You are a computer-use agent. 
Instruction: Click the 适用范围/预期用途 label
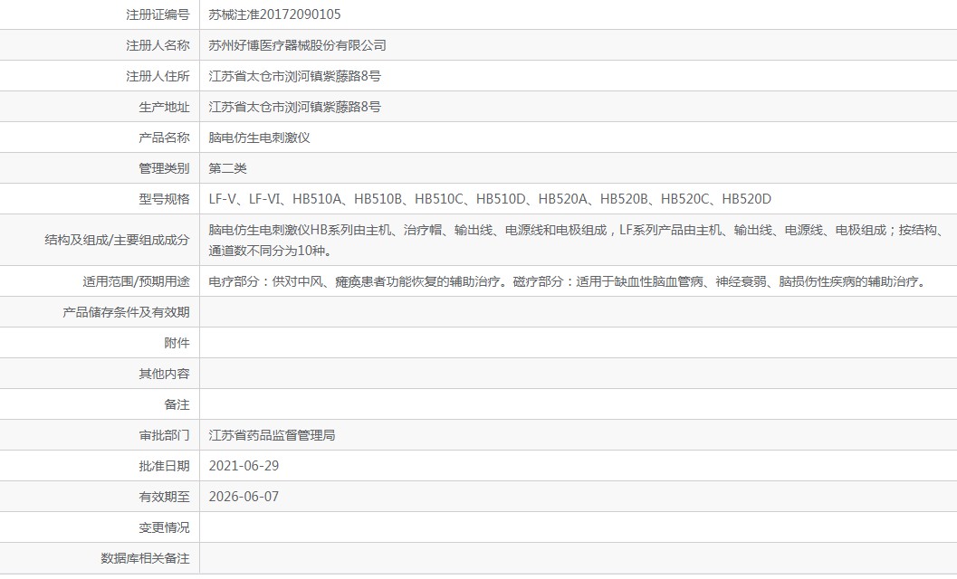tap(136, 281)
